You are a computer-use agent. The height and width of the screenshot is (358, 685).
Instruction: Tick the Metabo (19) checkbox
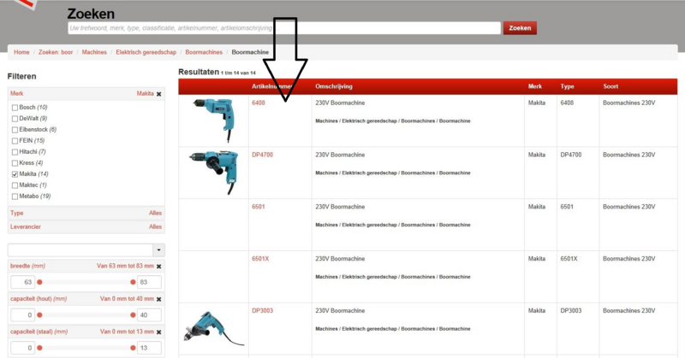pyautogui.click(x=15, y=197)
